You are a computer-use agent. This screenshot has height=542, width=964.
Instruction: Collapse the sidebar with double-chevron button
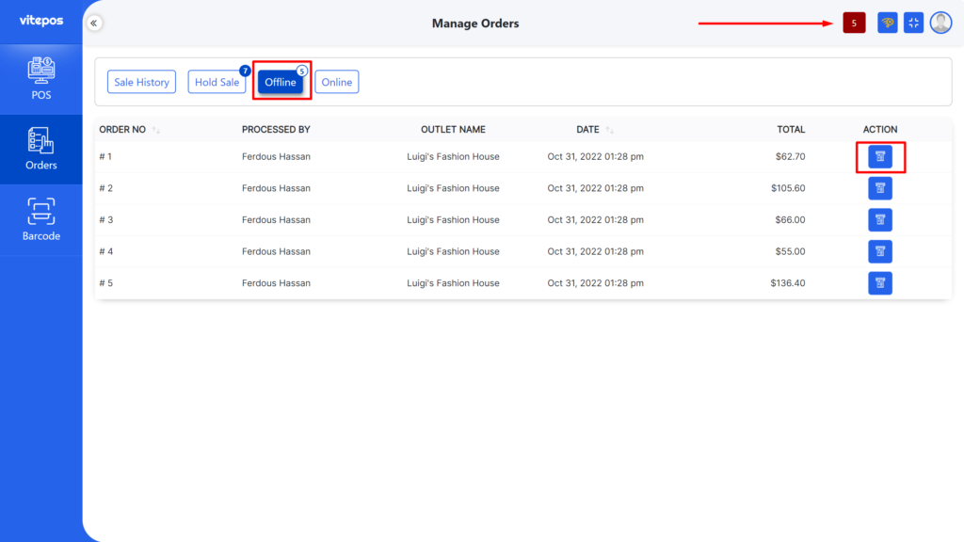coord(94,24)
